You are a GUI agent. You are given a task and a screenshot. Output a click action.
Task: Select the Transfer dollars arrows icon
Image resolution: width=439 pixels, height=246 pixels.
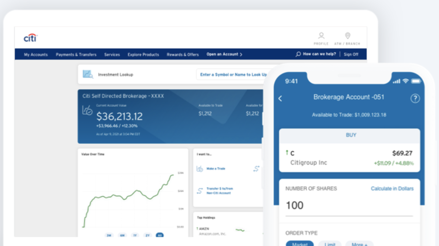[x=199, y=191]
